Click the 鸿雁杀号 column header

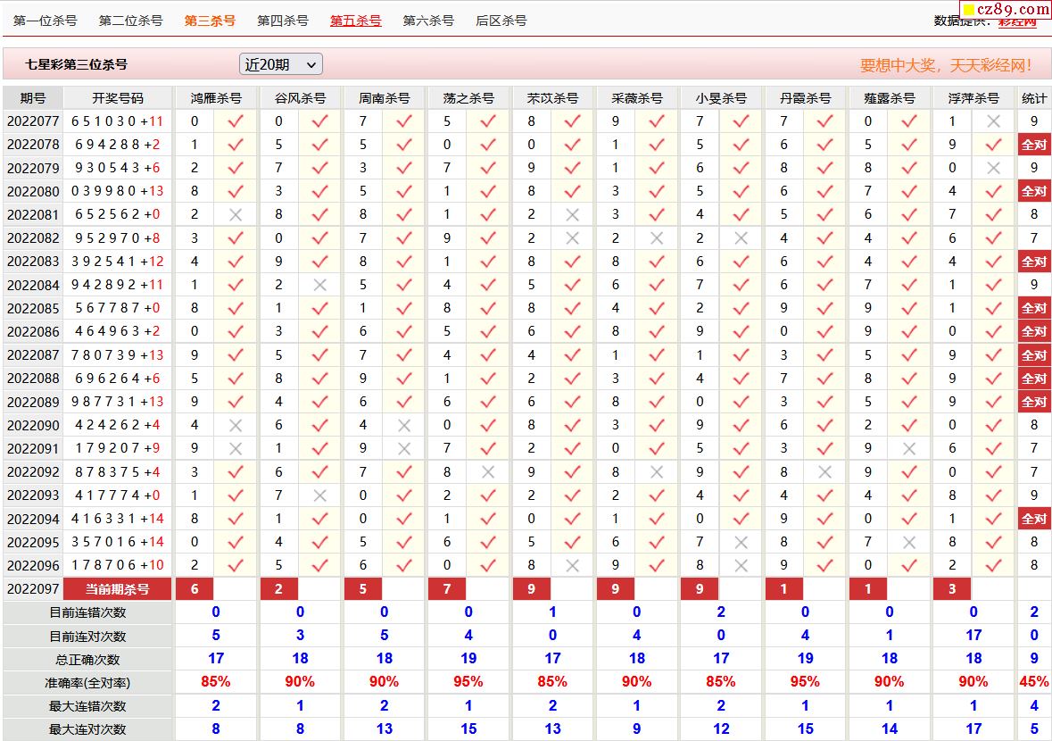pyautogui.click(x=215, y=98)
